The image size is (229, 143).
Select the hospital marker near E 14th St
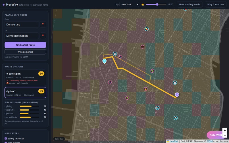click(x=175, y=83)
